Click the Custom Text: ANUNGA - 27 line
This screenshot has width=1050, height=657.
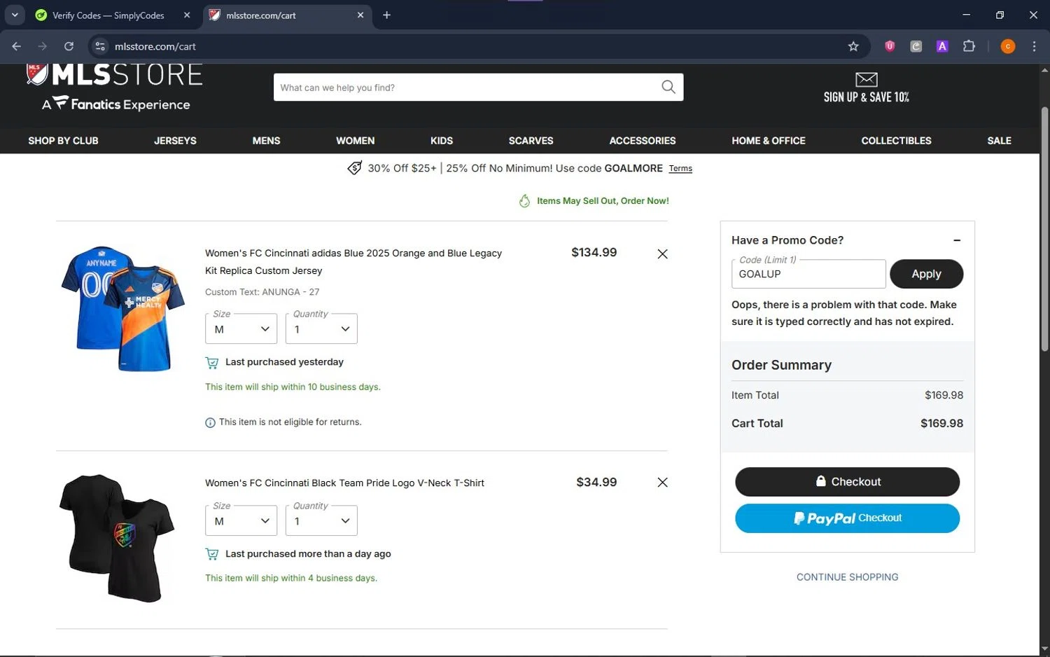tap(262, 292)
